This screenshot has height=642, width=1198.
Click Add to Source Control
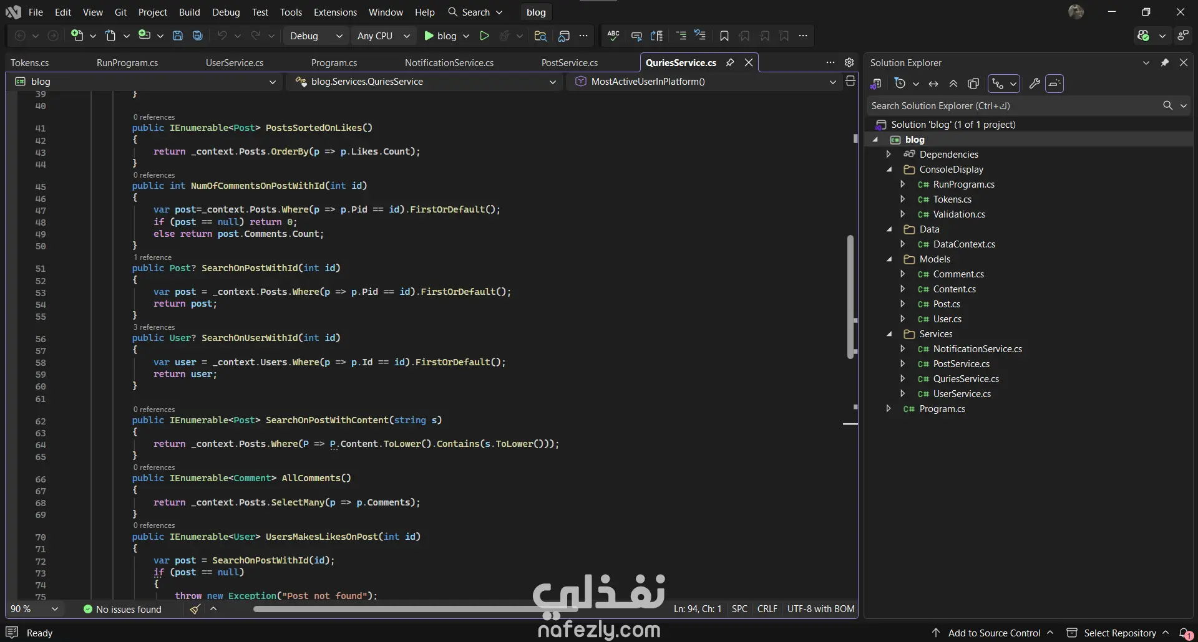pyautogui.click(x=993, y=633)
